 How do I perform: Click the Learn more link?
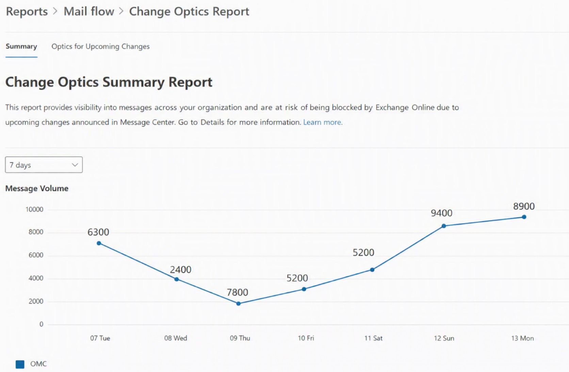click(322, 122)
